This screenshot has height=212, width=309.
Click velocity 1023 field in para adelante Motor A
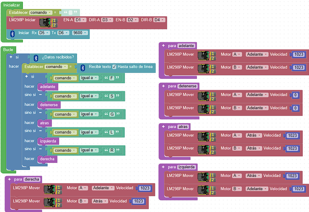point(299,54)
